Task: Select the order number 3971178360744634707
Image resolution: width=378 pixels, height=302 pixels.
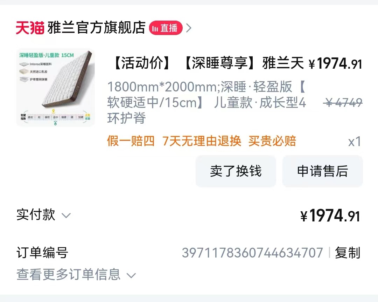Action: [252, 253]
